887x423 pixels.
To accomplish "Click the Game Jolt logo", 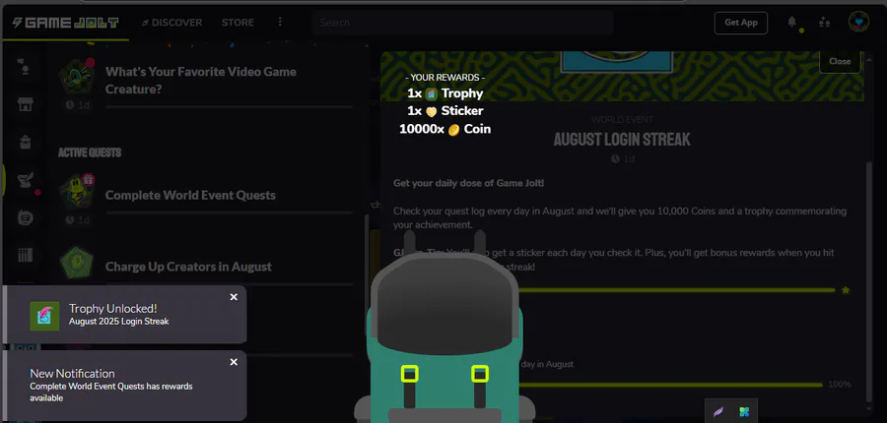I will tap(66, 23).
